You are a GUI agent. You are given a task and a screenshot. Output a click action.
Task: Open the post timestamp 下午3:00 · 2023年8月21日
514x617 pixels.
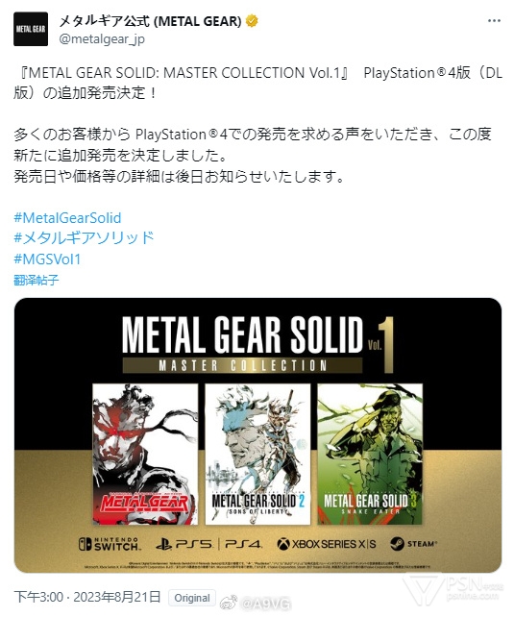[x=87, y=597]
